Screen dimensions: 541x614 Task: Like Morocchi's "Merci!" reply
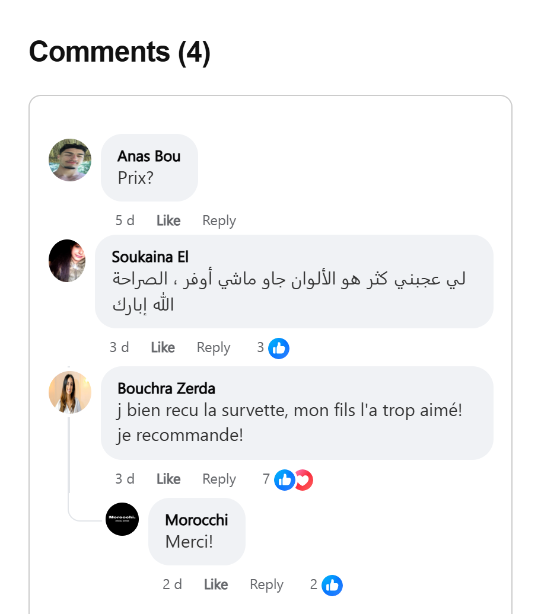tap(216, 585)
